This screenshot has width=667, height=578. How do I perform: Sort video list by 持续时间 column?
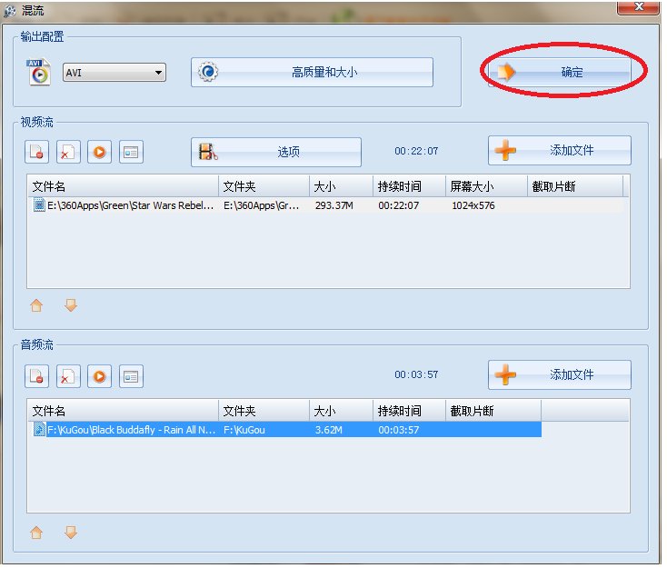(x=409, y=186)
